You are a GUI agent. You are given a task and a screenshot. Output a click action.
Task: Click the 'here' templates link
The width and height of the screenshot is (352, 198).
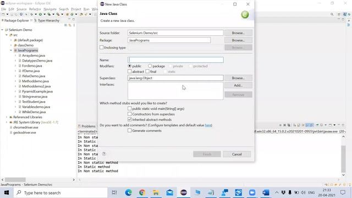[208, 125]
